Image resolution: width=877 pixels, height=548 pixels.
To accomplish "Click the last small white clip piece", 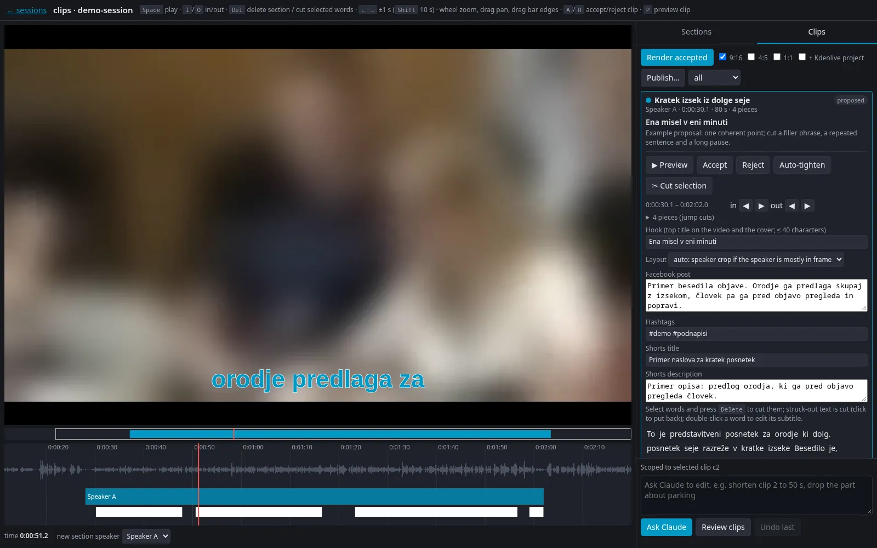I will coord(536,512).
